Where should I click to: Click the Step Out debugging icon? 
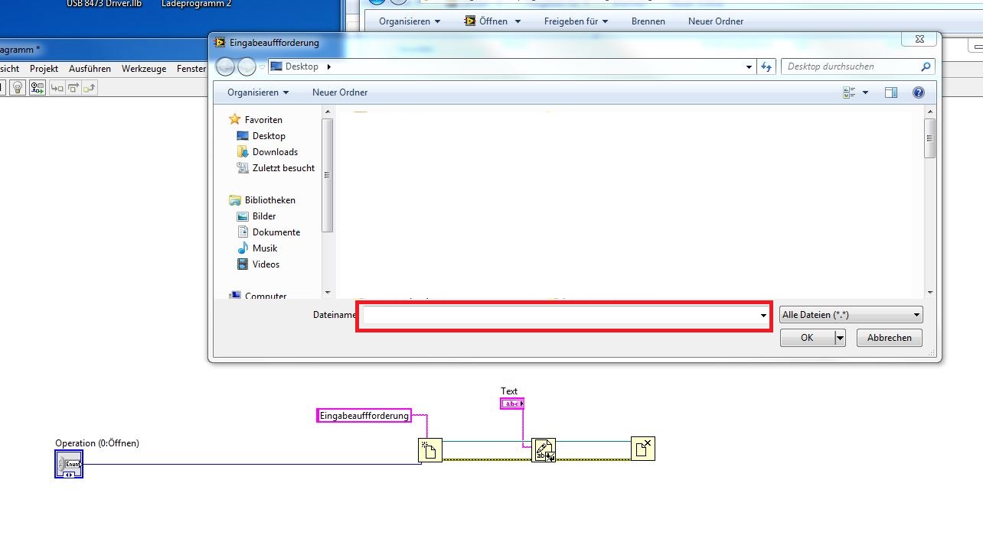(x=90, y=88)
